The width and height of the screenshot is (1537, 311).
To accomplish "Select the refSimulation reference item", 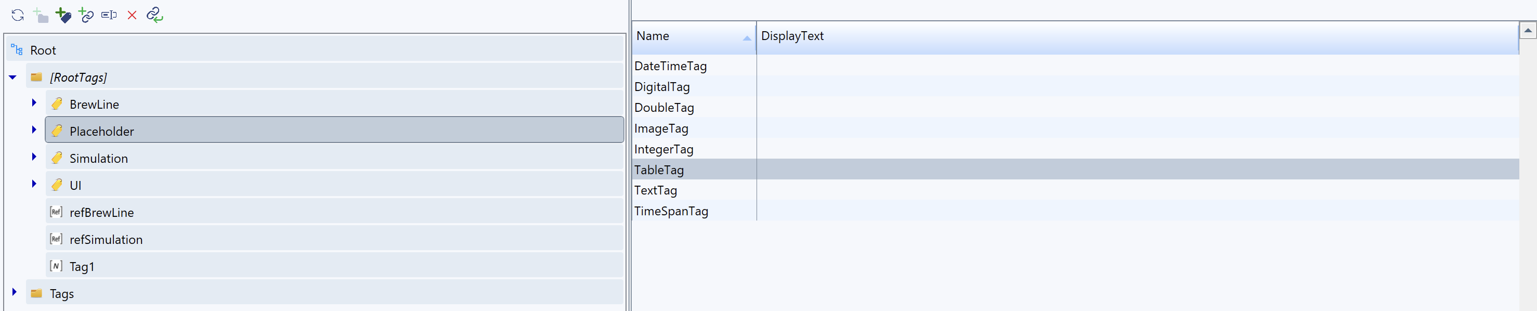I will pos(106,240).
